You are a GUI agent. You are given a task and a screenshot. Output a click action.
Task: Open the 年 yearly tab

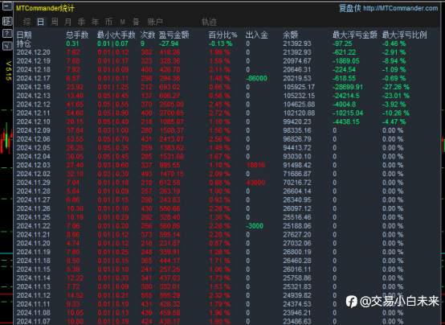click(96, 22)
